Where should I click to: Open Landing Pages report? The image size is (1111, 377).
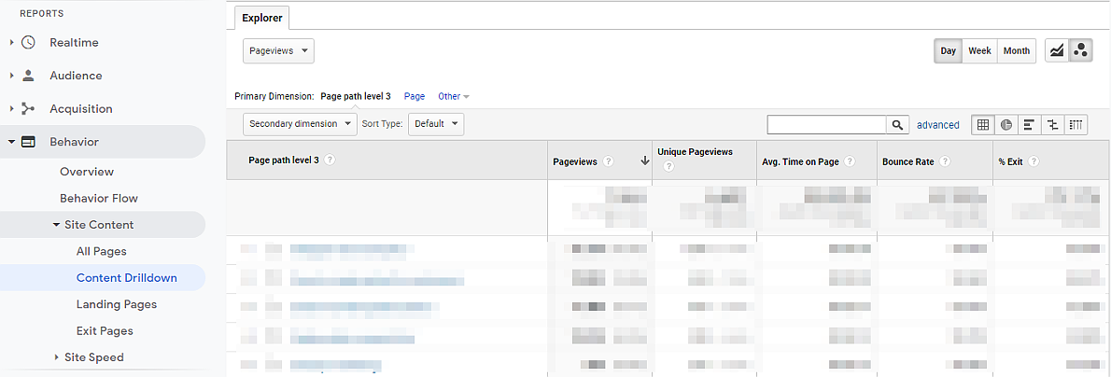pos(117,304)
